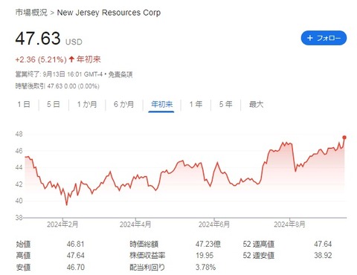Click the red up arrow icon
The height and width of the screenshot is (275, 357).
[x=71, y=59]
